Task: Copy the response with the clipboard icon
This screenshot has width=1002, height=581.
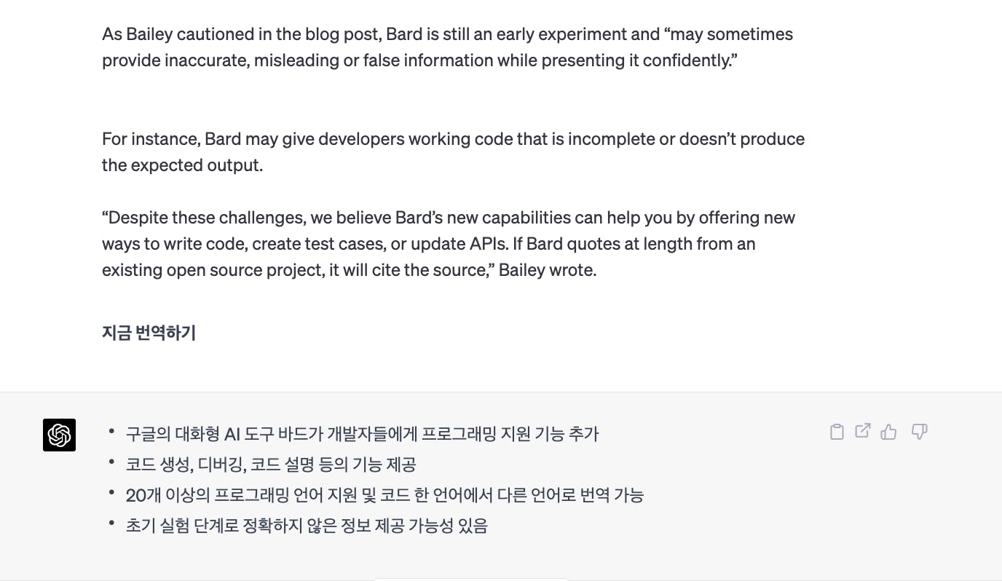Action: tap(837, 432)
